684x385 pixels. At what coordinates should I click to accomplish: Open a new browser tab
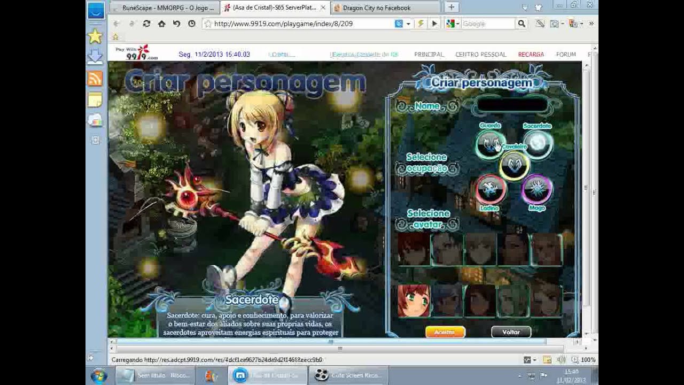(x=452, y=7)
